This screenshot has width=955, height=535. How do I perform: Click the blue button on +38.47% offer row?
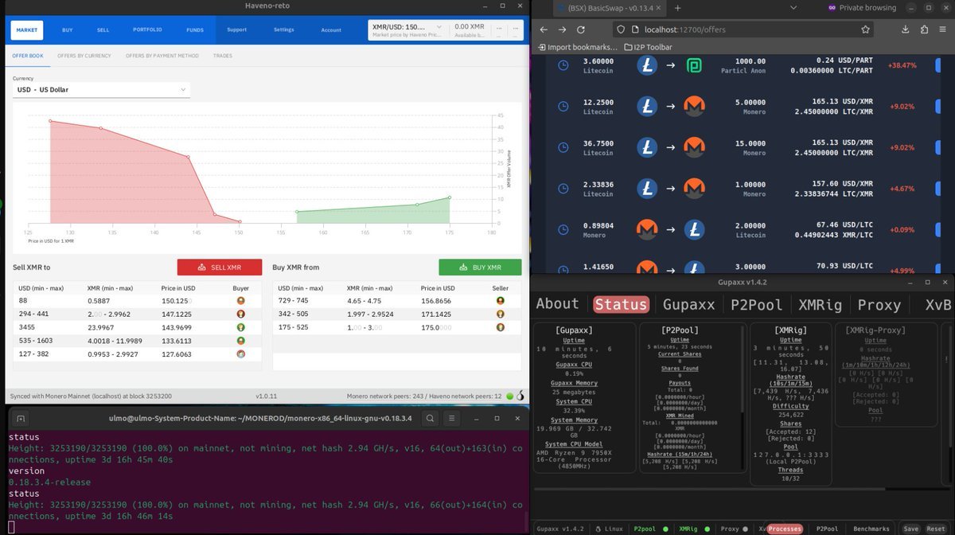point(937,65)
